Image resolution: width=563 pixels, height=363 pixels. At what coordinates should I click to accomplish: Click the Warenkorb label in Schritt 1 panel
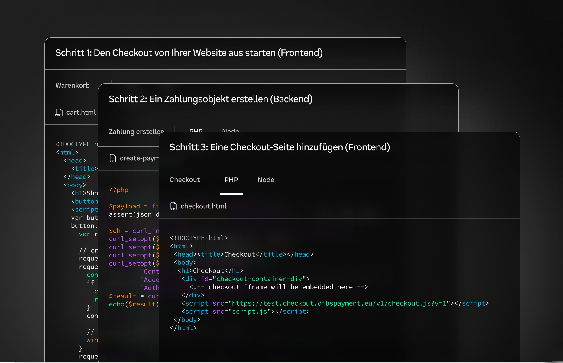(x=73, y=85)
